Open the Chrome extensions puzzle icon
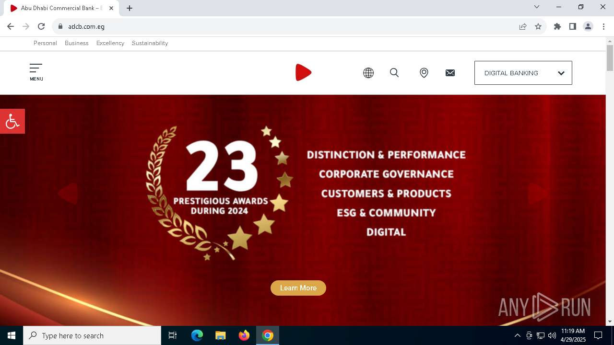Image resolution: width=614 pixels, height=345 pixels. tap(557, 26)
